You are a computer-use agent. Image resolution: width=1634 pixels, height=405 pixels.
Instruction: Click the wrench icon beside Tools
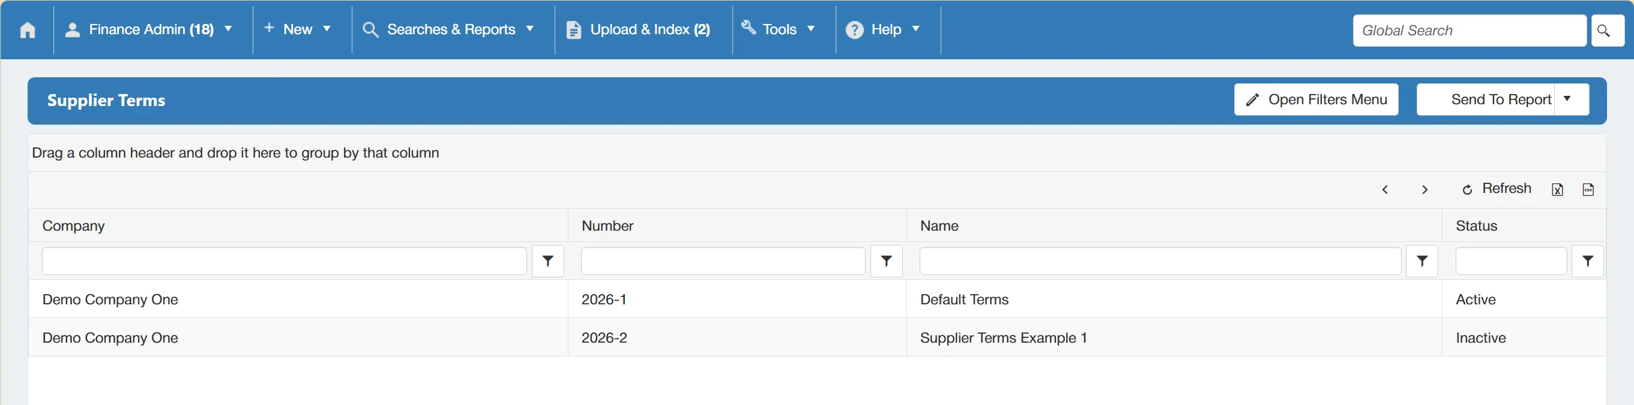(749, 27)
